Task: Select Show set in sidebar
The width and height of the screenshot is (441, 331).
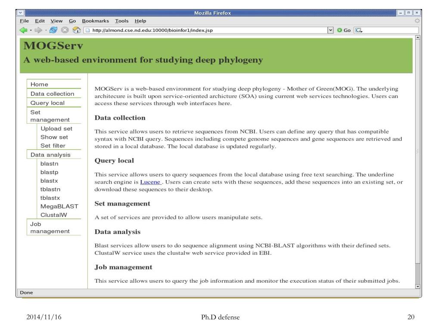Action: [54, 137]
